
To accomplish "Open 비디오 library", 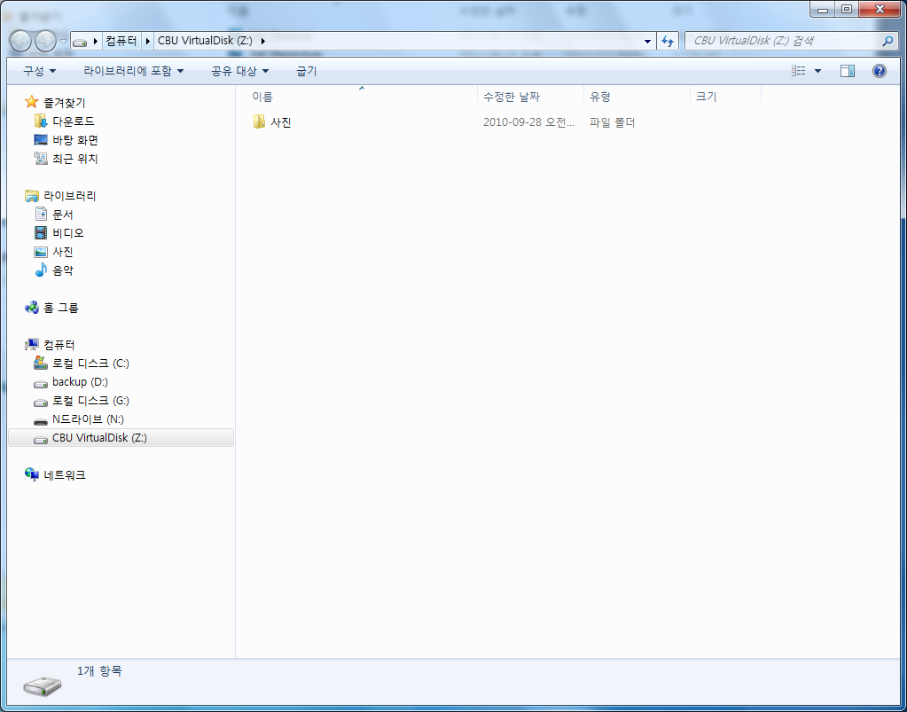I will coord(68,233).
